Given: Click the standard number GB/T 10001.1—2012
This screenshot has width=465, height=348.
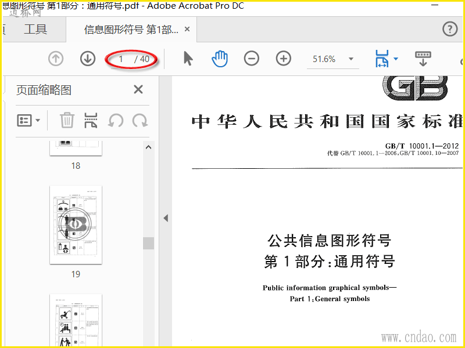Looking at the screenshot, I should [422, 146].
